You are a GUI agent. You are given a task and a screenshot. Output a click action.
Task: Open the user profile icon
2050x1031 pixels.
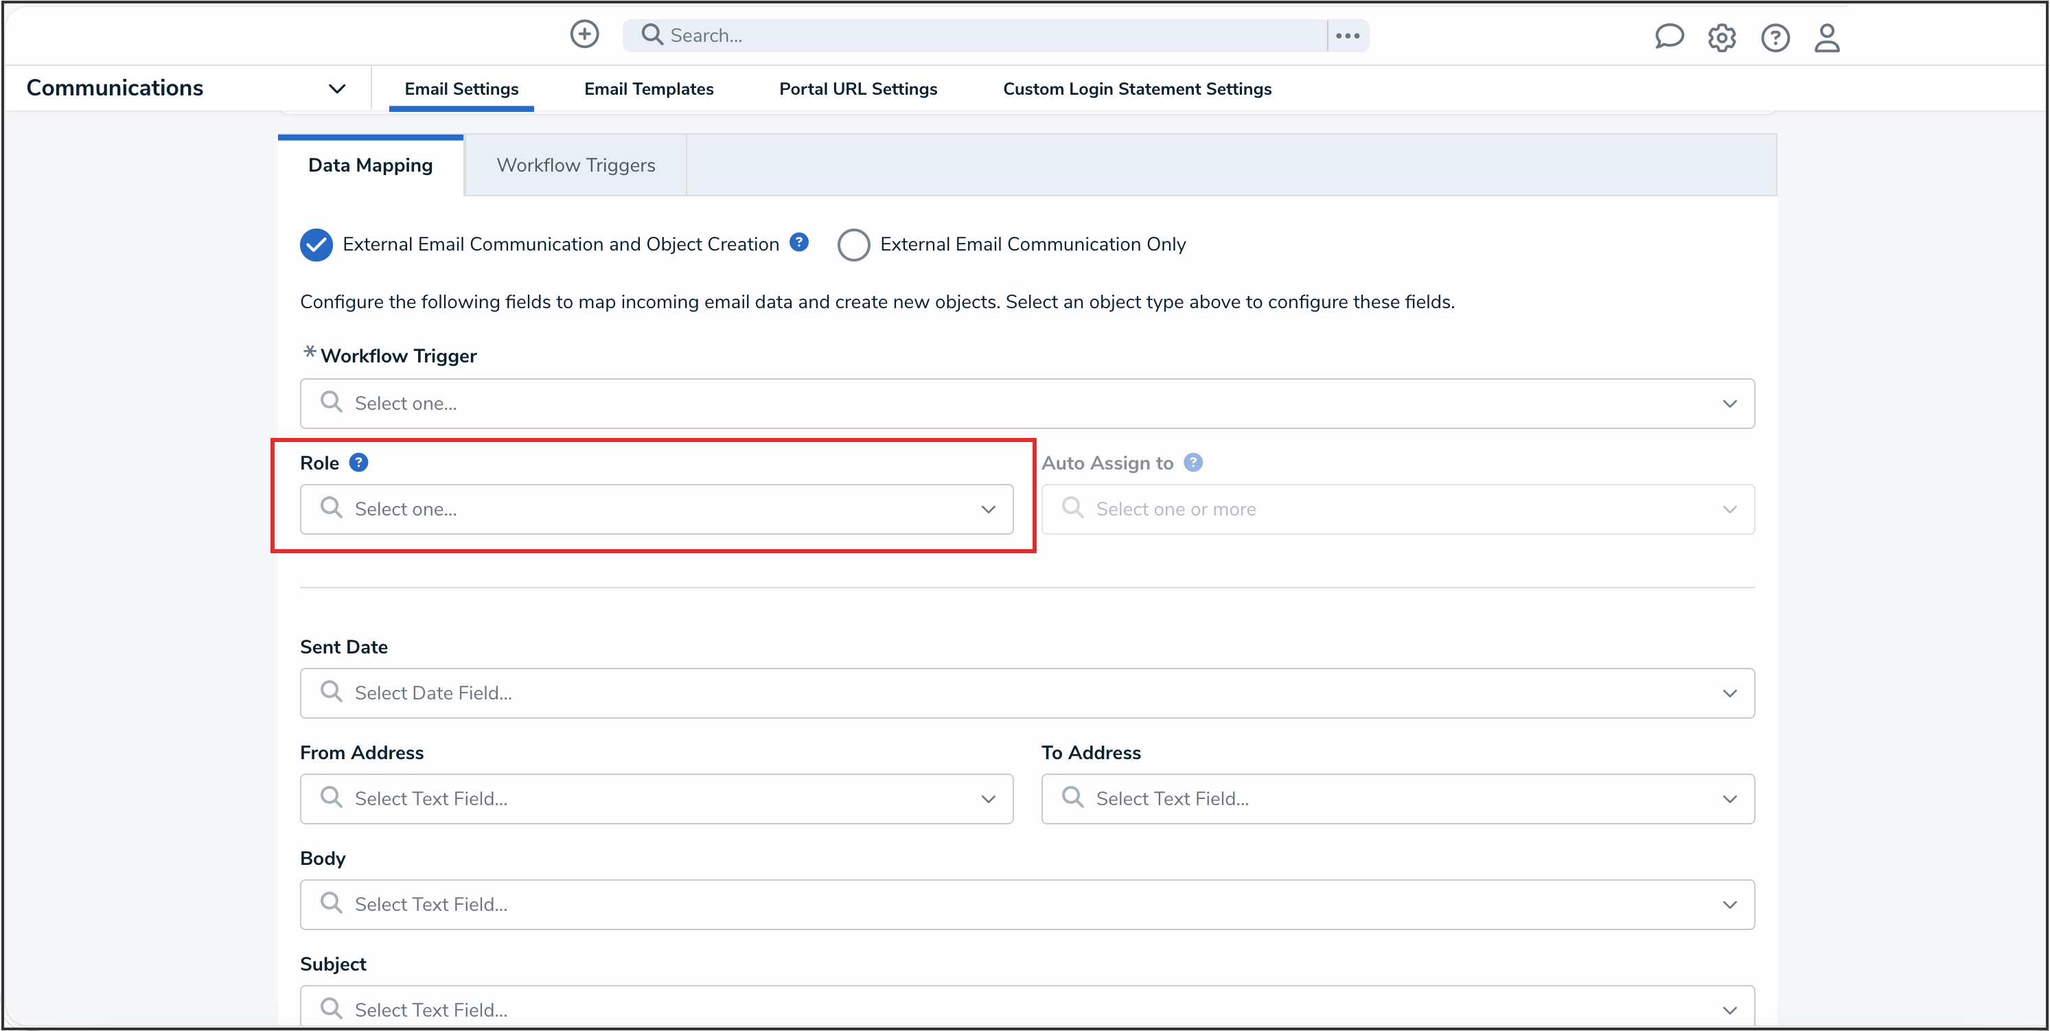pyautogui.click(x=1826, y=37)
